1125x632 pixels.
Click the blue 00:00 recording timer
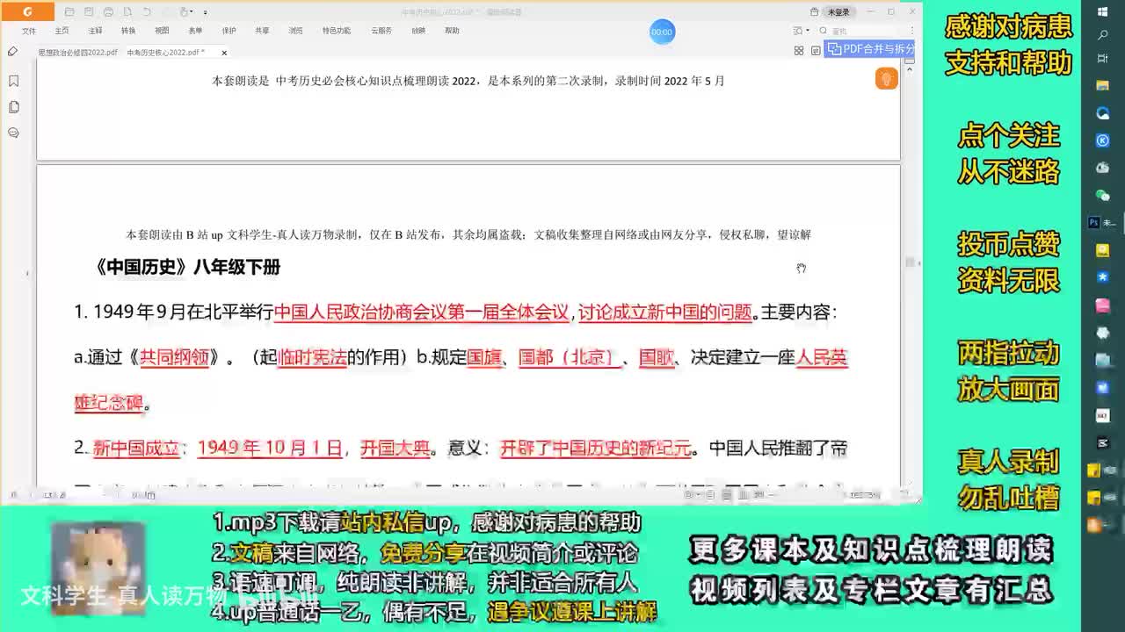pyautogui.click(x=662, y=32)
